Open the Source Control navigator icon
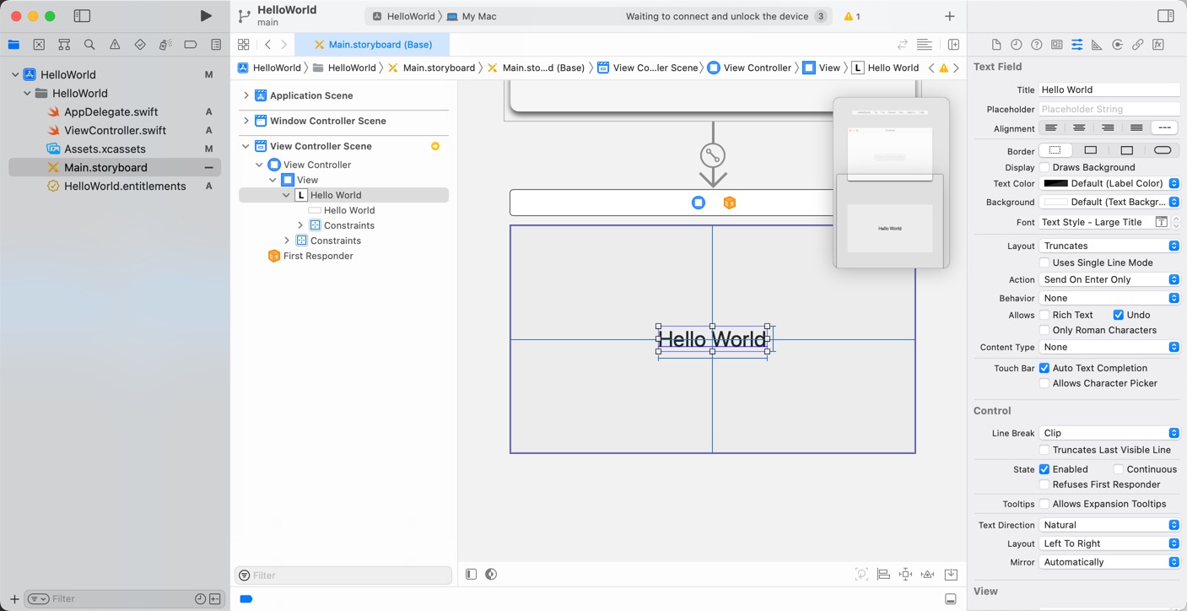This screenshot has height=611, width=1187. pyautogui.click(x=39, y=45)
